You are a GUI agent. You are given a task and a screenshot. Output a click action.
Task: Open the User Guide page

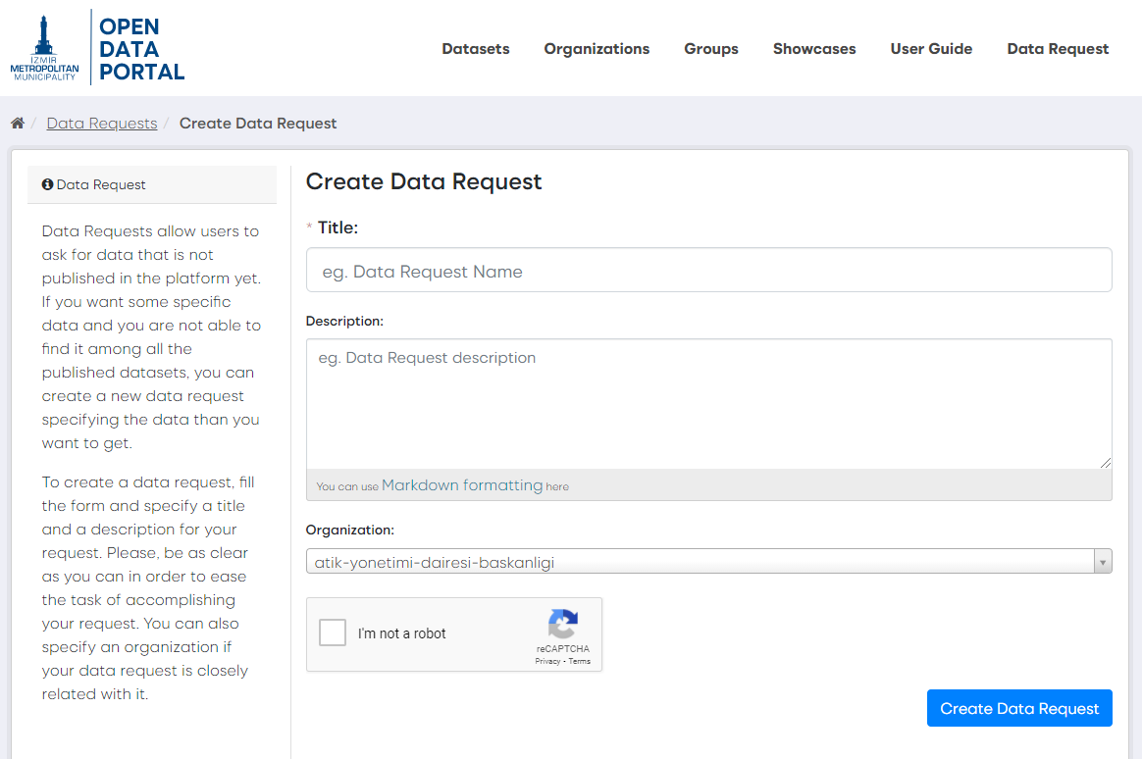[x=931, y=49]
